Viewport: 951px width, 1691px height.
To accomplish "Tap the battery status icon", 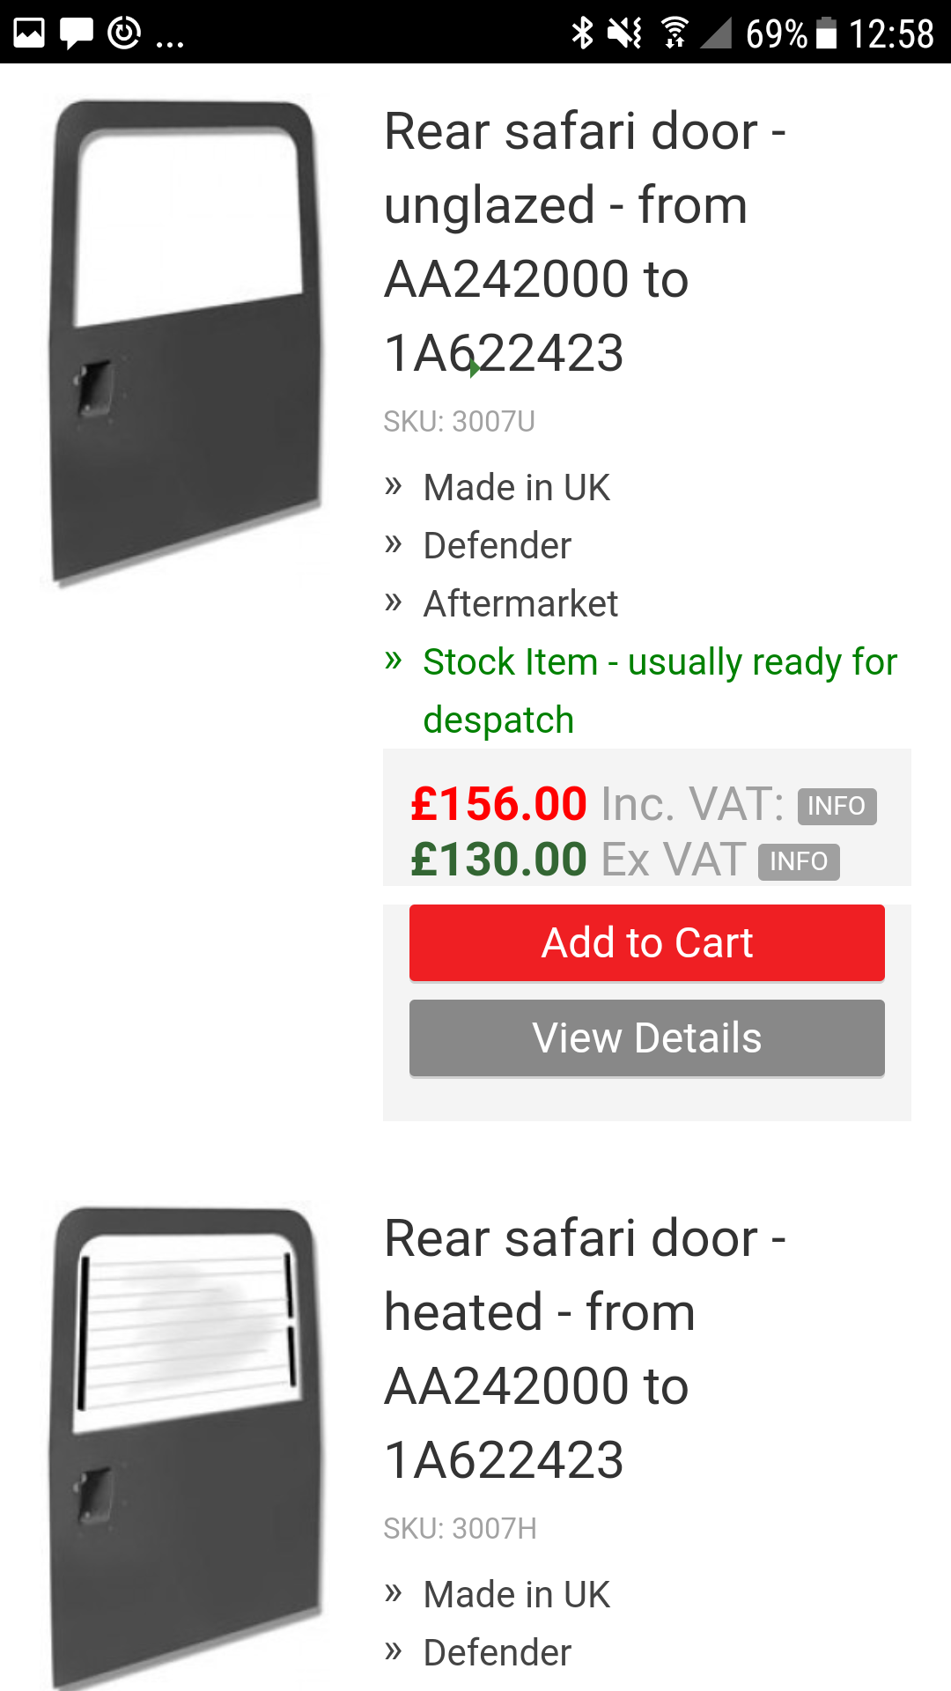I will click(826, 33).
